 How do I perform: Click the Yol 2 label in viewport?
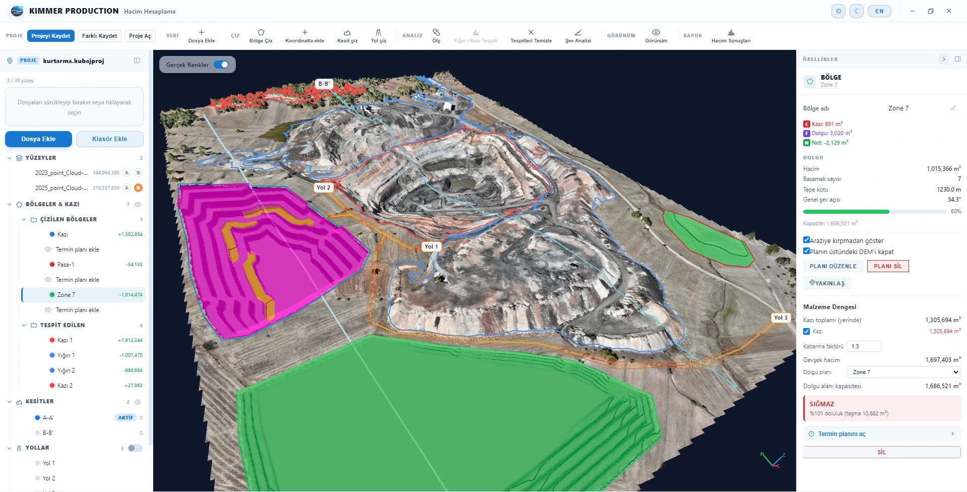(x=324, y=188)
